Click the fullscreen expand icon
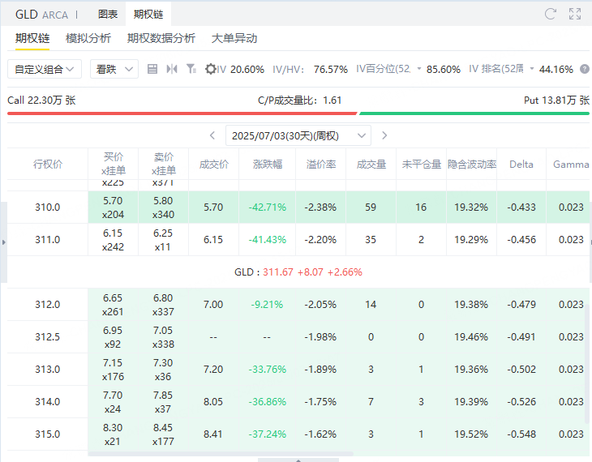 point(575,14)
